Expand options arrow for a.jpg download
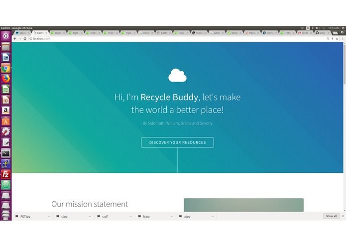Viewport: 346px width, 246px height. pos(213,217)
